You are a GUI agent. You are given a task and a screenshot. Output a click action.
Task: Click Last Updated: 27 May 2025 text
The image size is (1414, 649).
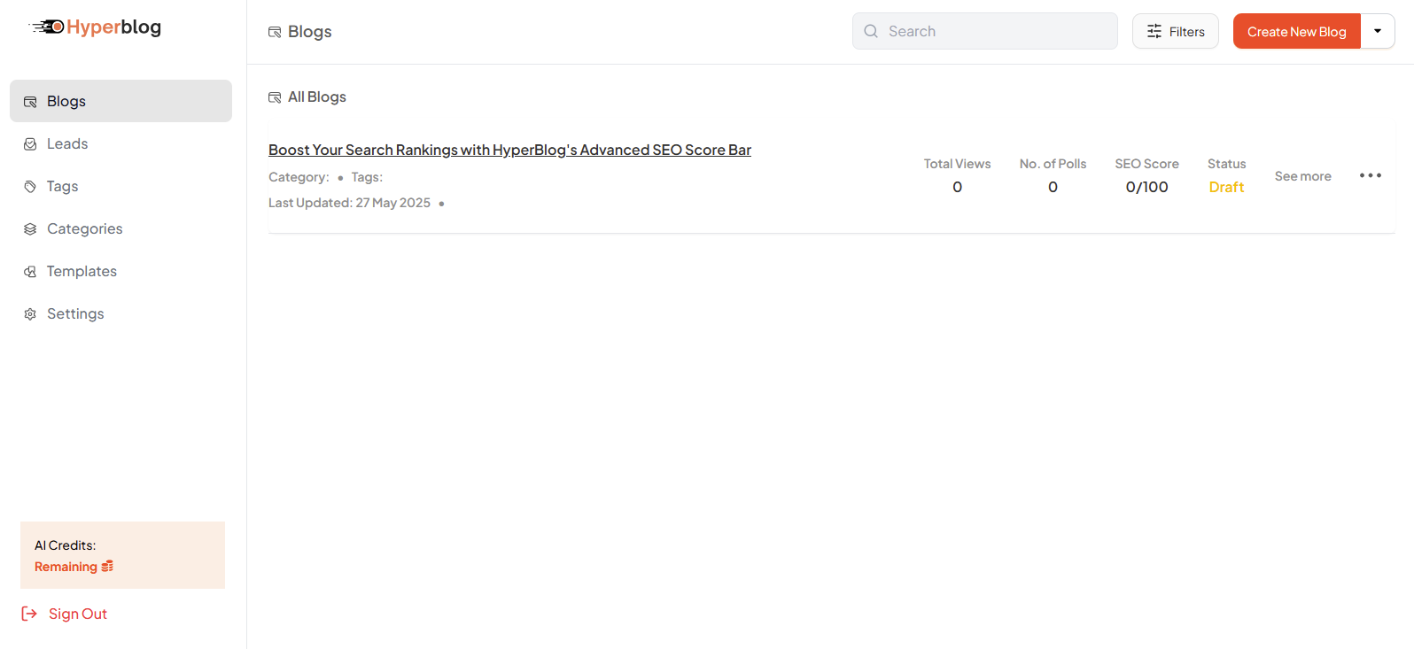click(x=349, y=203)
